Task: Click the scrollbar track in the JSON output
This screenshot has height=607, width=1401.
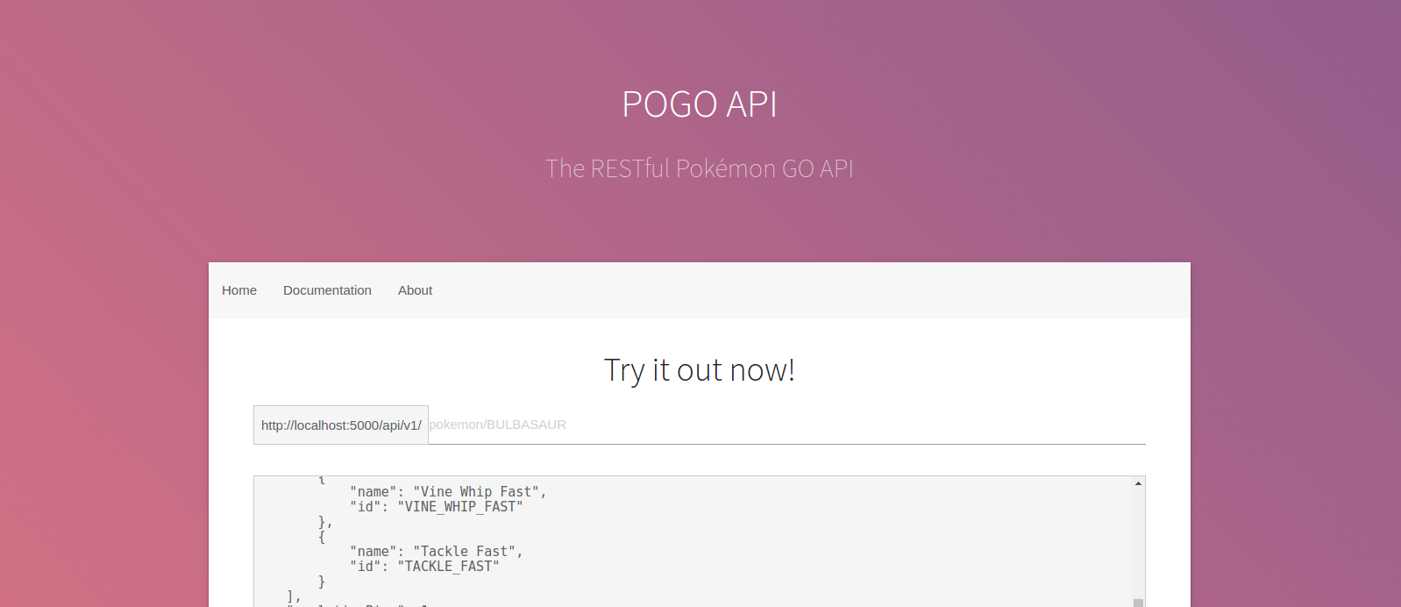Action: (1138, 544)
